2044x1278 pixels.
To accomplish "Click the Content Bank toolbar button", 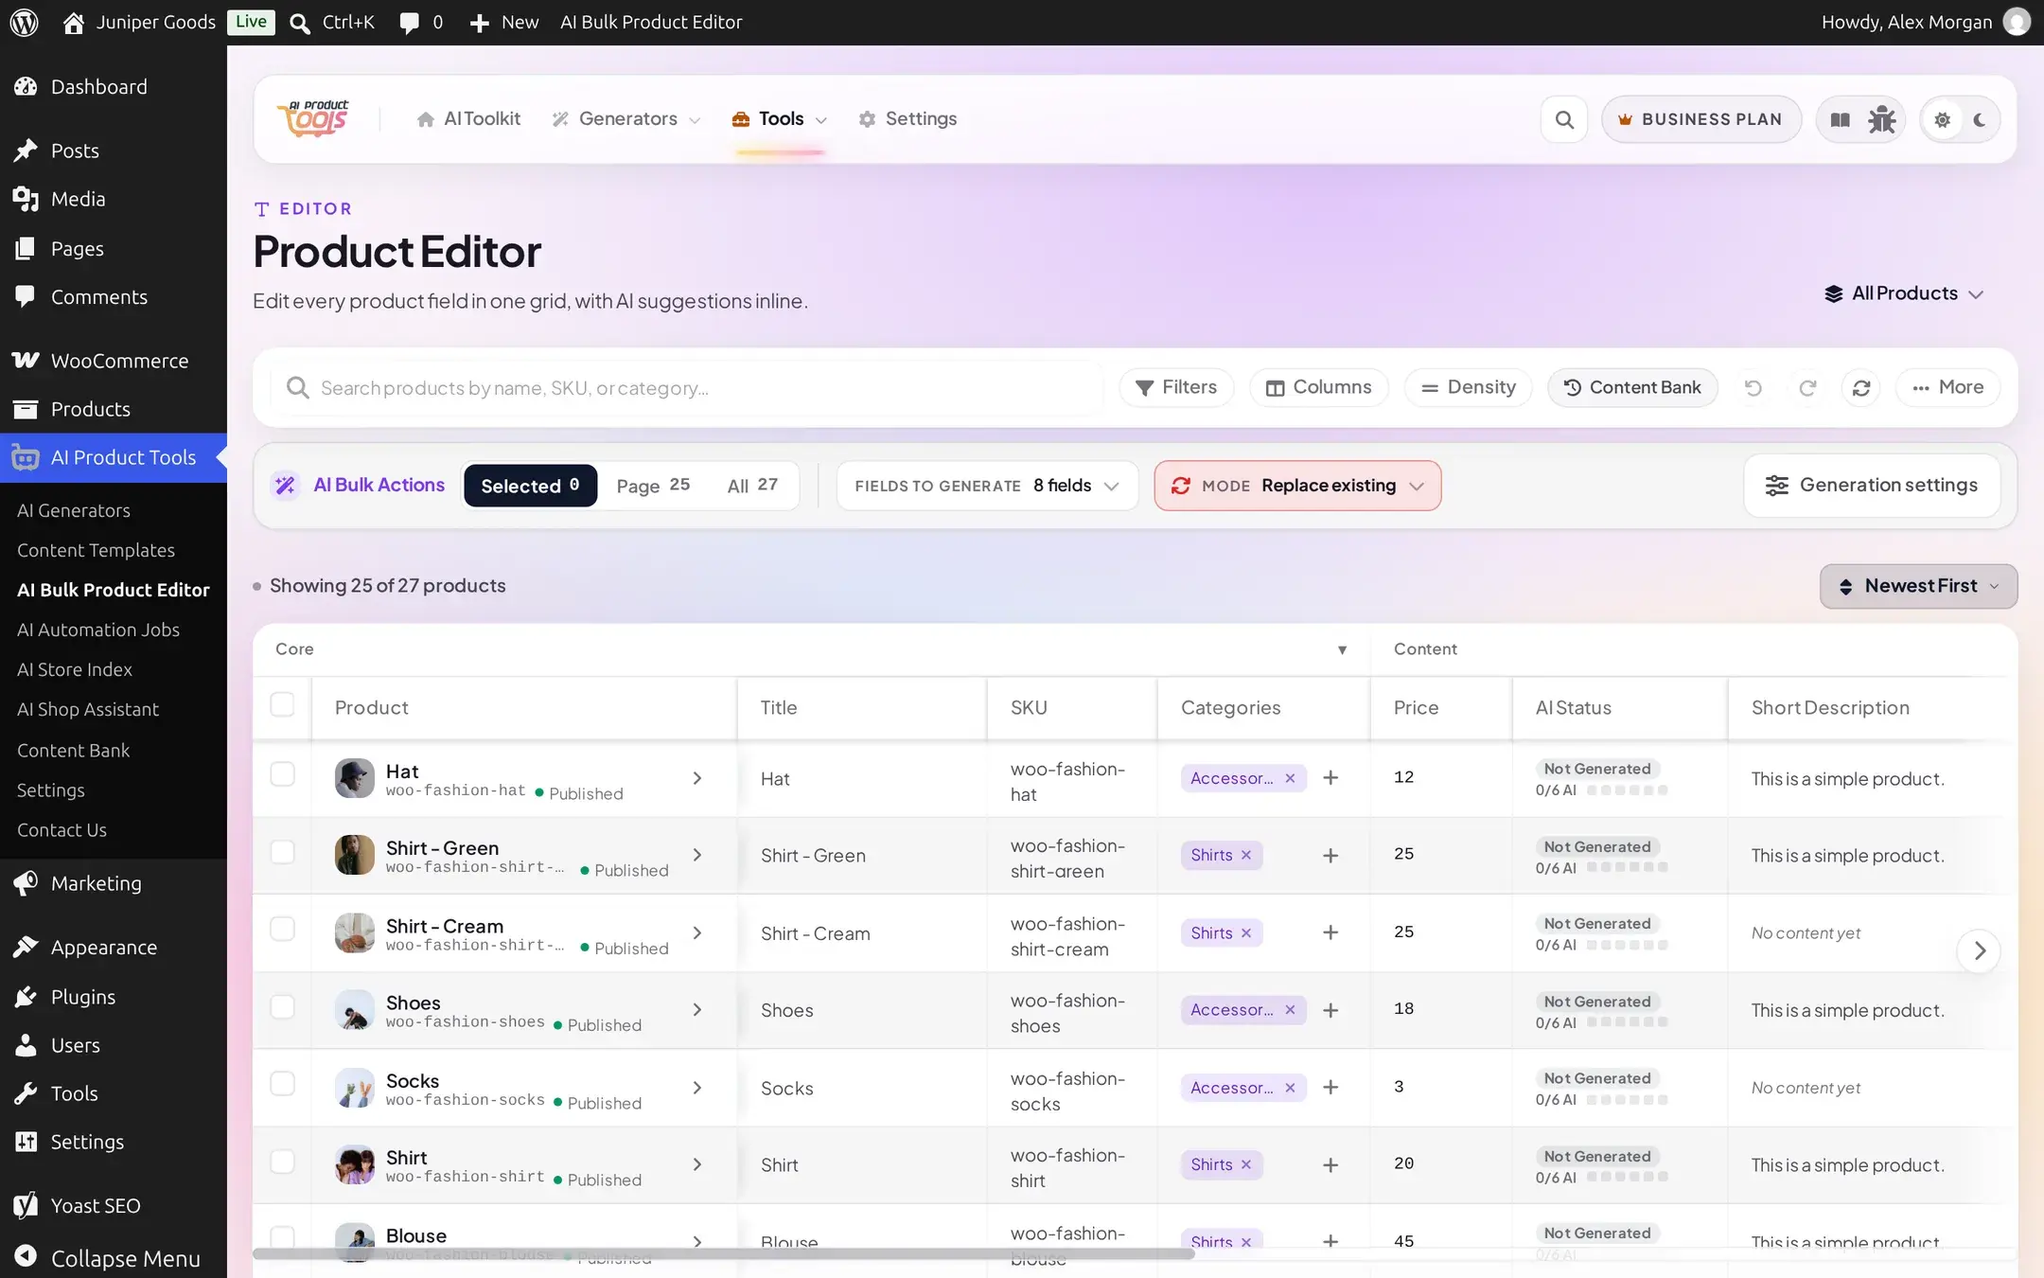I will 1632,388.
